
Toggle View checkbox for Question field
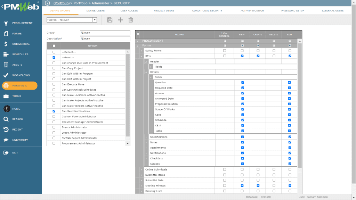pyautogui.click(x=243, y=82)
